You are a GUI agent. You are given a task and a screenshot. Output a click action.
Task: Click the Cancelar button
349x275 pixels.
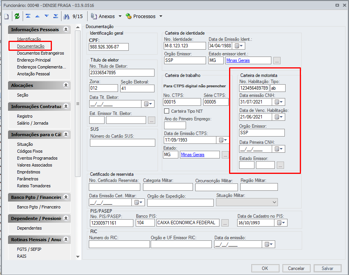coord(296,268)
